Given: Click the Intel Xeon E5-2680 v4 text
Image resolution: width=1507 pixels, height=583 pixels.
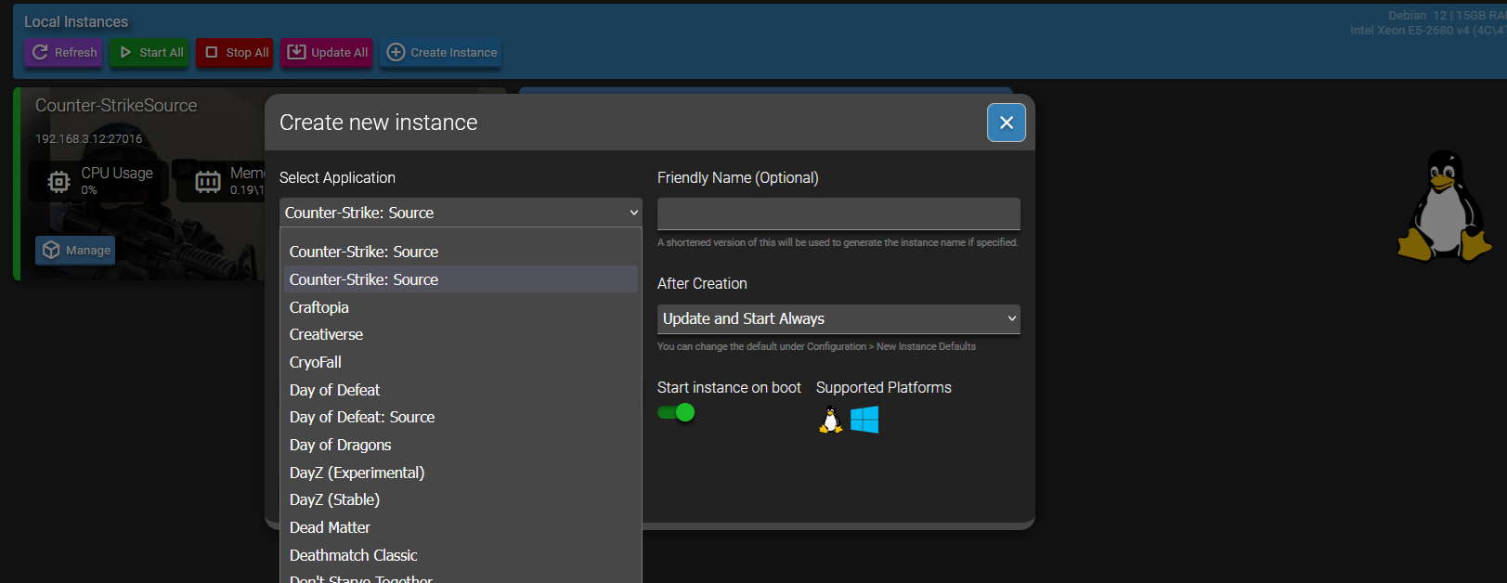Looking at the screenshot, I should 1428,31.
